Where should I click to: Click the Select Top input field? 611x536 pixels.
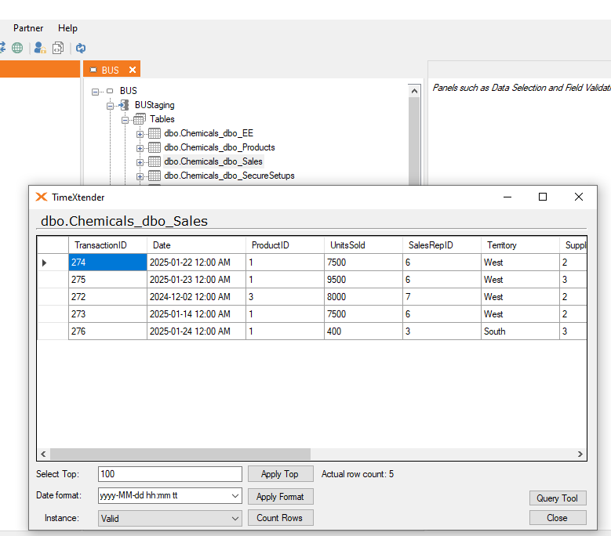click(x=170, y=474)
